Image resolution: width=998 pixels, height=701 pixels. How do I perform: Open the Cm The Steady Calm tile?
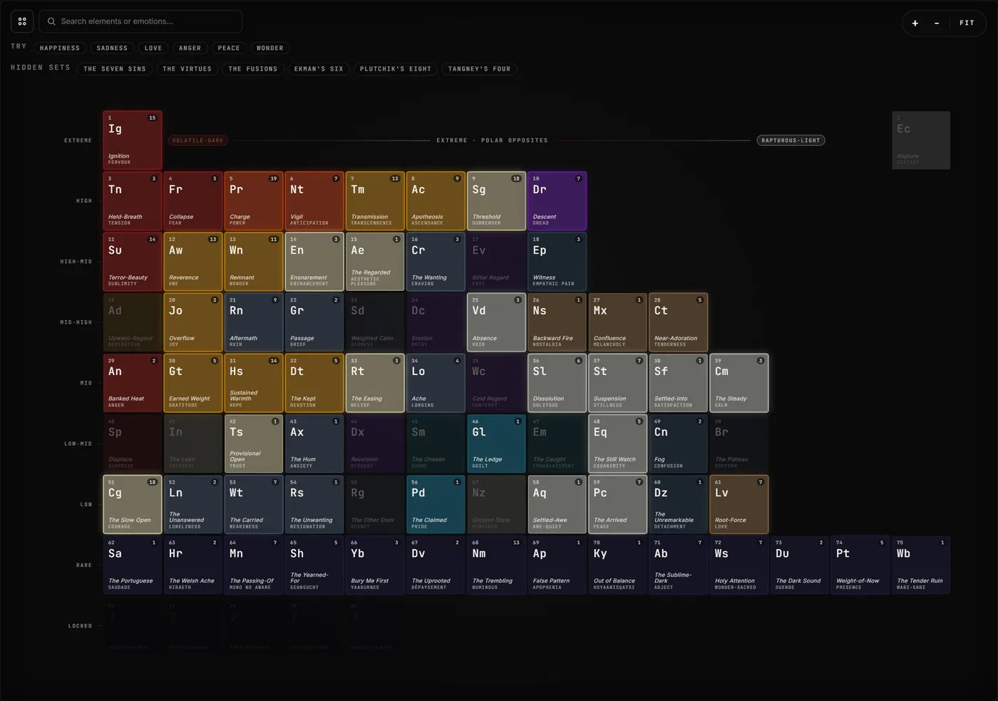(x=739, y=382)
